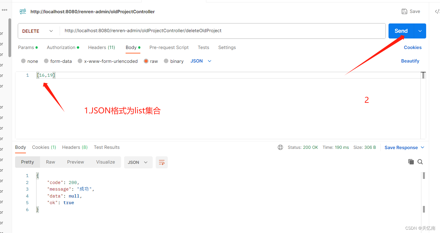The image size is (440, 233).
Task: Click the HTTP request type icon
Action: (23, 11)
